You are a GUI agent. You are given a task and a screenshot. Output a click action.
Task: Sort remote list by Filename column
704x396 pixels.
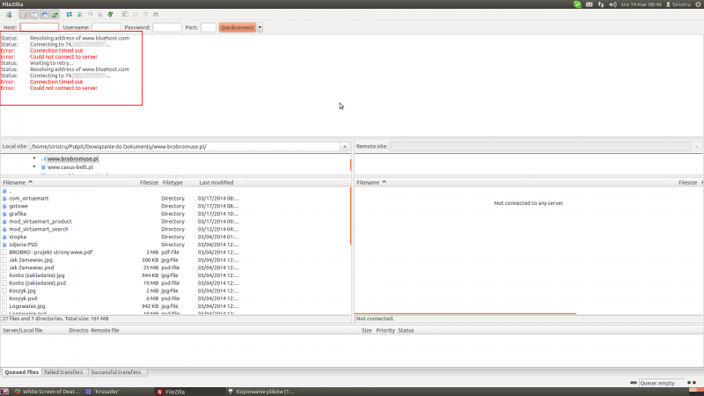tap(516, 183)
